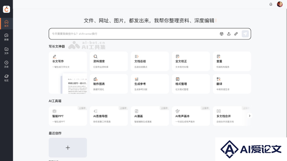287x161 pixels.
Task: Open the 首页 home sidebar item
Action: (x=6, y=24)
